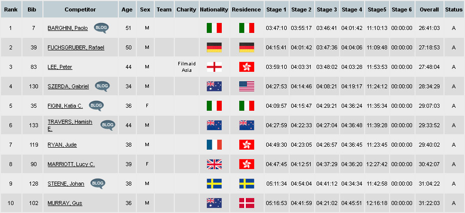Image resolution: width=465 pixels, height=213 pixels.
Task: Click Hamish Travers' blog bubble
Action: pos(107,125)
